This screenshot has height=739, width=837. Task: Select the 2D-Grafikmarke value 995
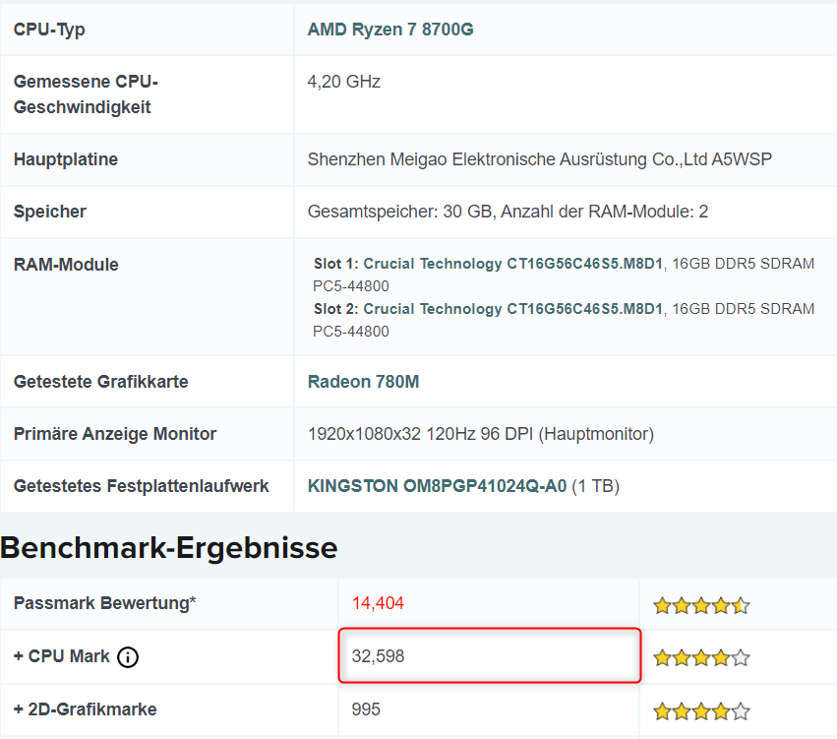coord(366,709)
